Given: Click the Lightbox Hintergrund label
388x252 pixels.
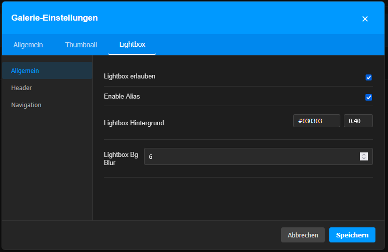Looking at the screenshot, I should click(x=134, y=123).
